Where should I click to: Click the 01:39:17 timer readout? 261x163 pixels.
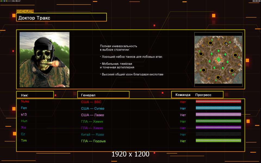pyautogui.click(x=16, y=1)
